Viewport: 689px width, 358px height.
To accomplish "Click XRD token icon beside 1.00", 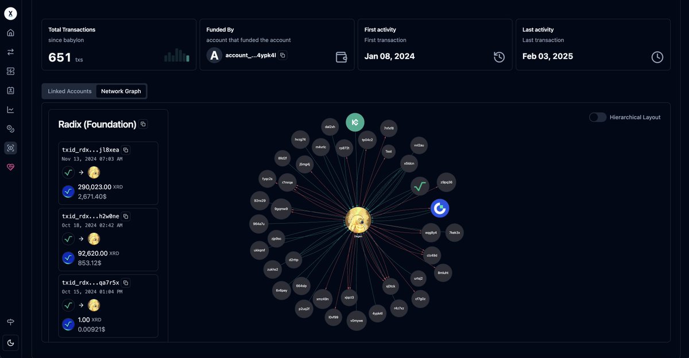I will coord(68,325).
